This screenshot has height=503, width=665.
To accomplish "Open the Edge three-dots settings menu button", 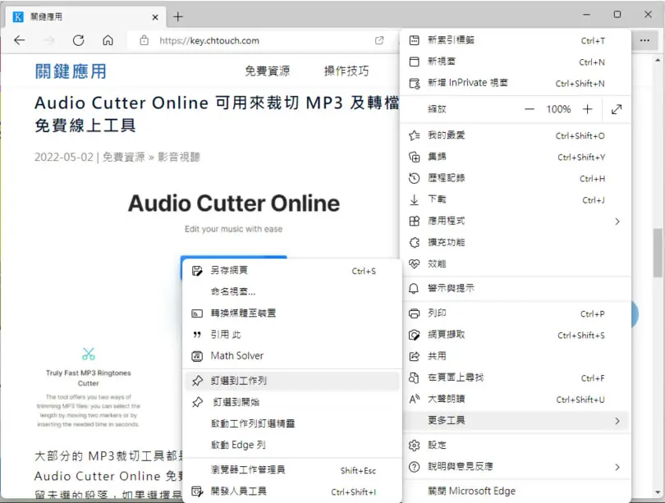I will pyautogui.click(x=644, y=40).
